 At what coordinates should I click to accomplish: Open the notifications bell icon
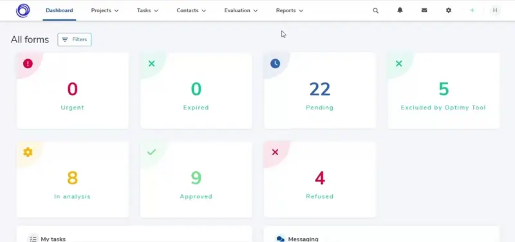tap(400, 10)
